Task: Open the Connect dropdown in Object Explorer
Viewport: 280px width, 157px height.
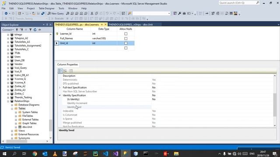Action: pyautogui.click(x=8, y=30)
